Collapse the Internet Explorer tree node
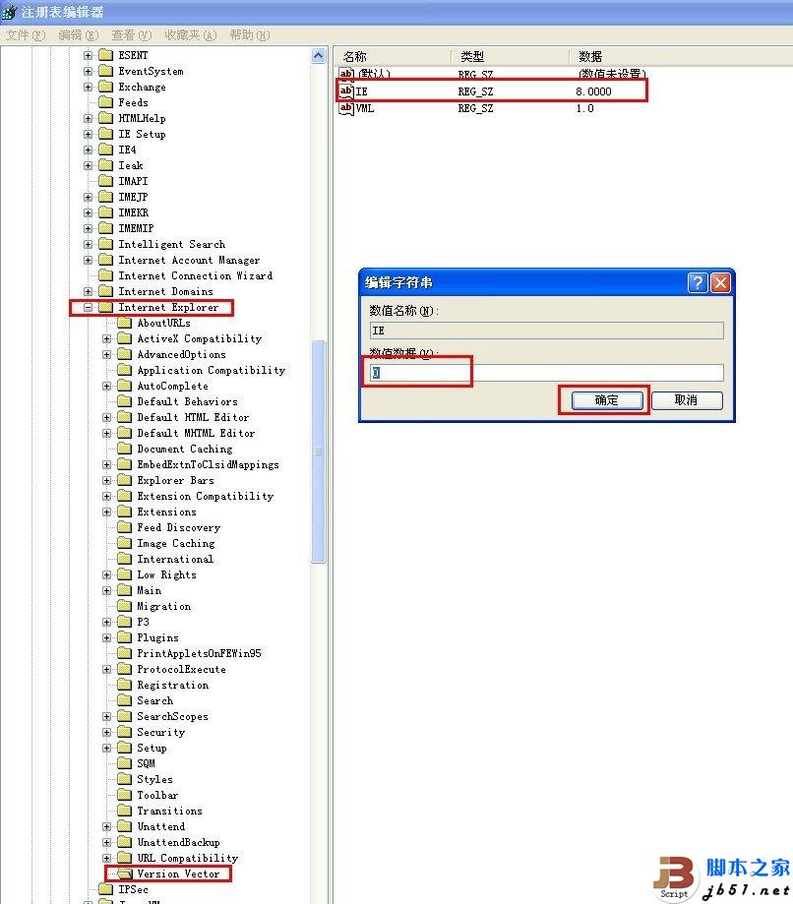Viewport: 793px width, 904px height. coord(88,307)
